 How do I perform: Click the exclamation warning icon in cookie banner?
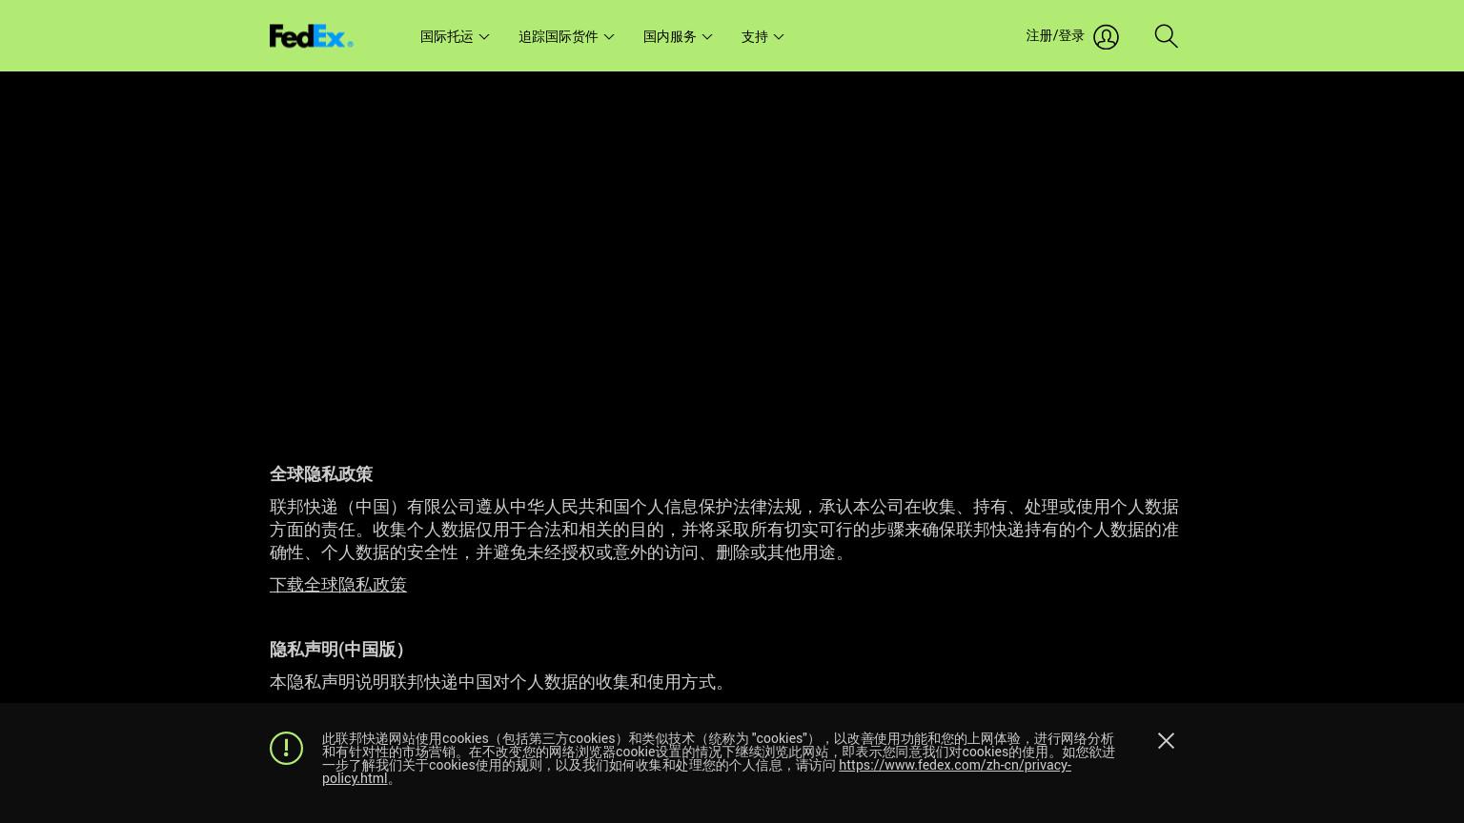coord(286,748)
